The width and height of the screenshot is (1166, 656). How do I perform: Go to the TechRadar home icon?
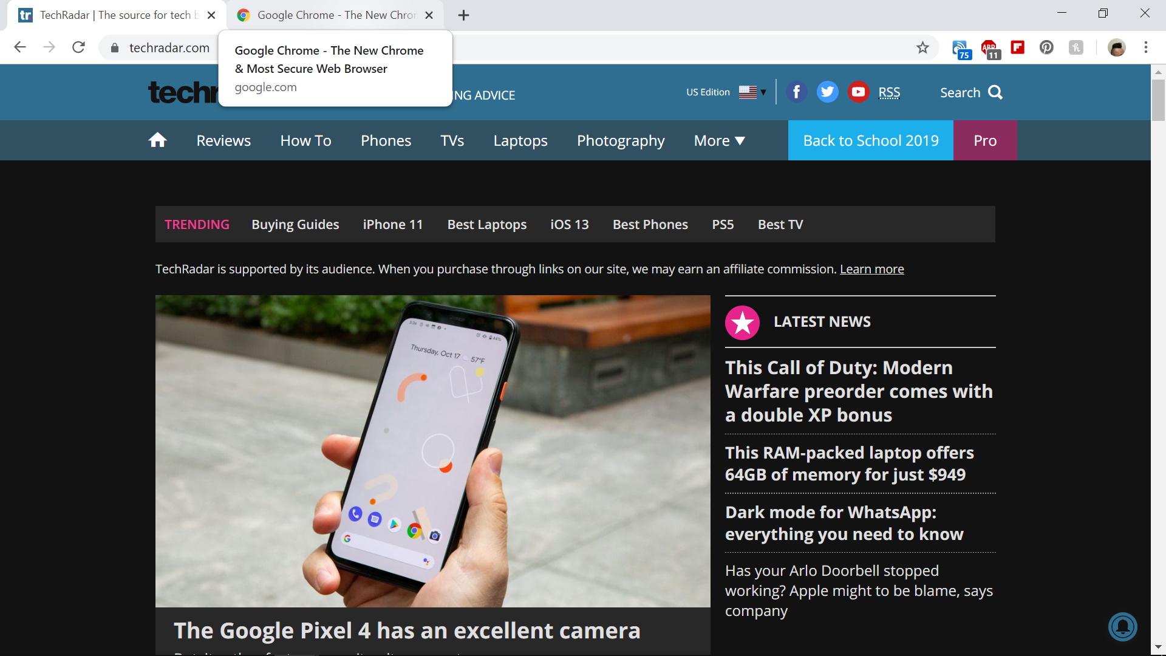point(157,140)
